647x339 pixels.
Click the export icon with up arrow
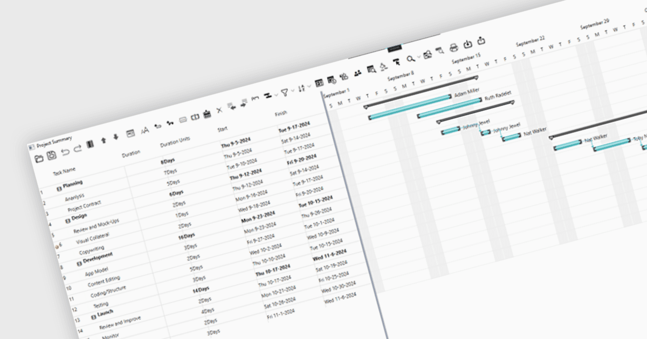(x=481, y=40)
